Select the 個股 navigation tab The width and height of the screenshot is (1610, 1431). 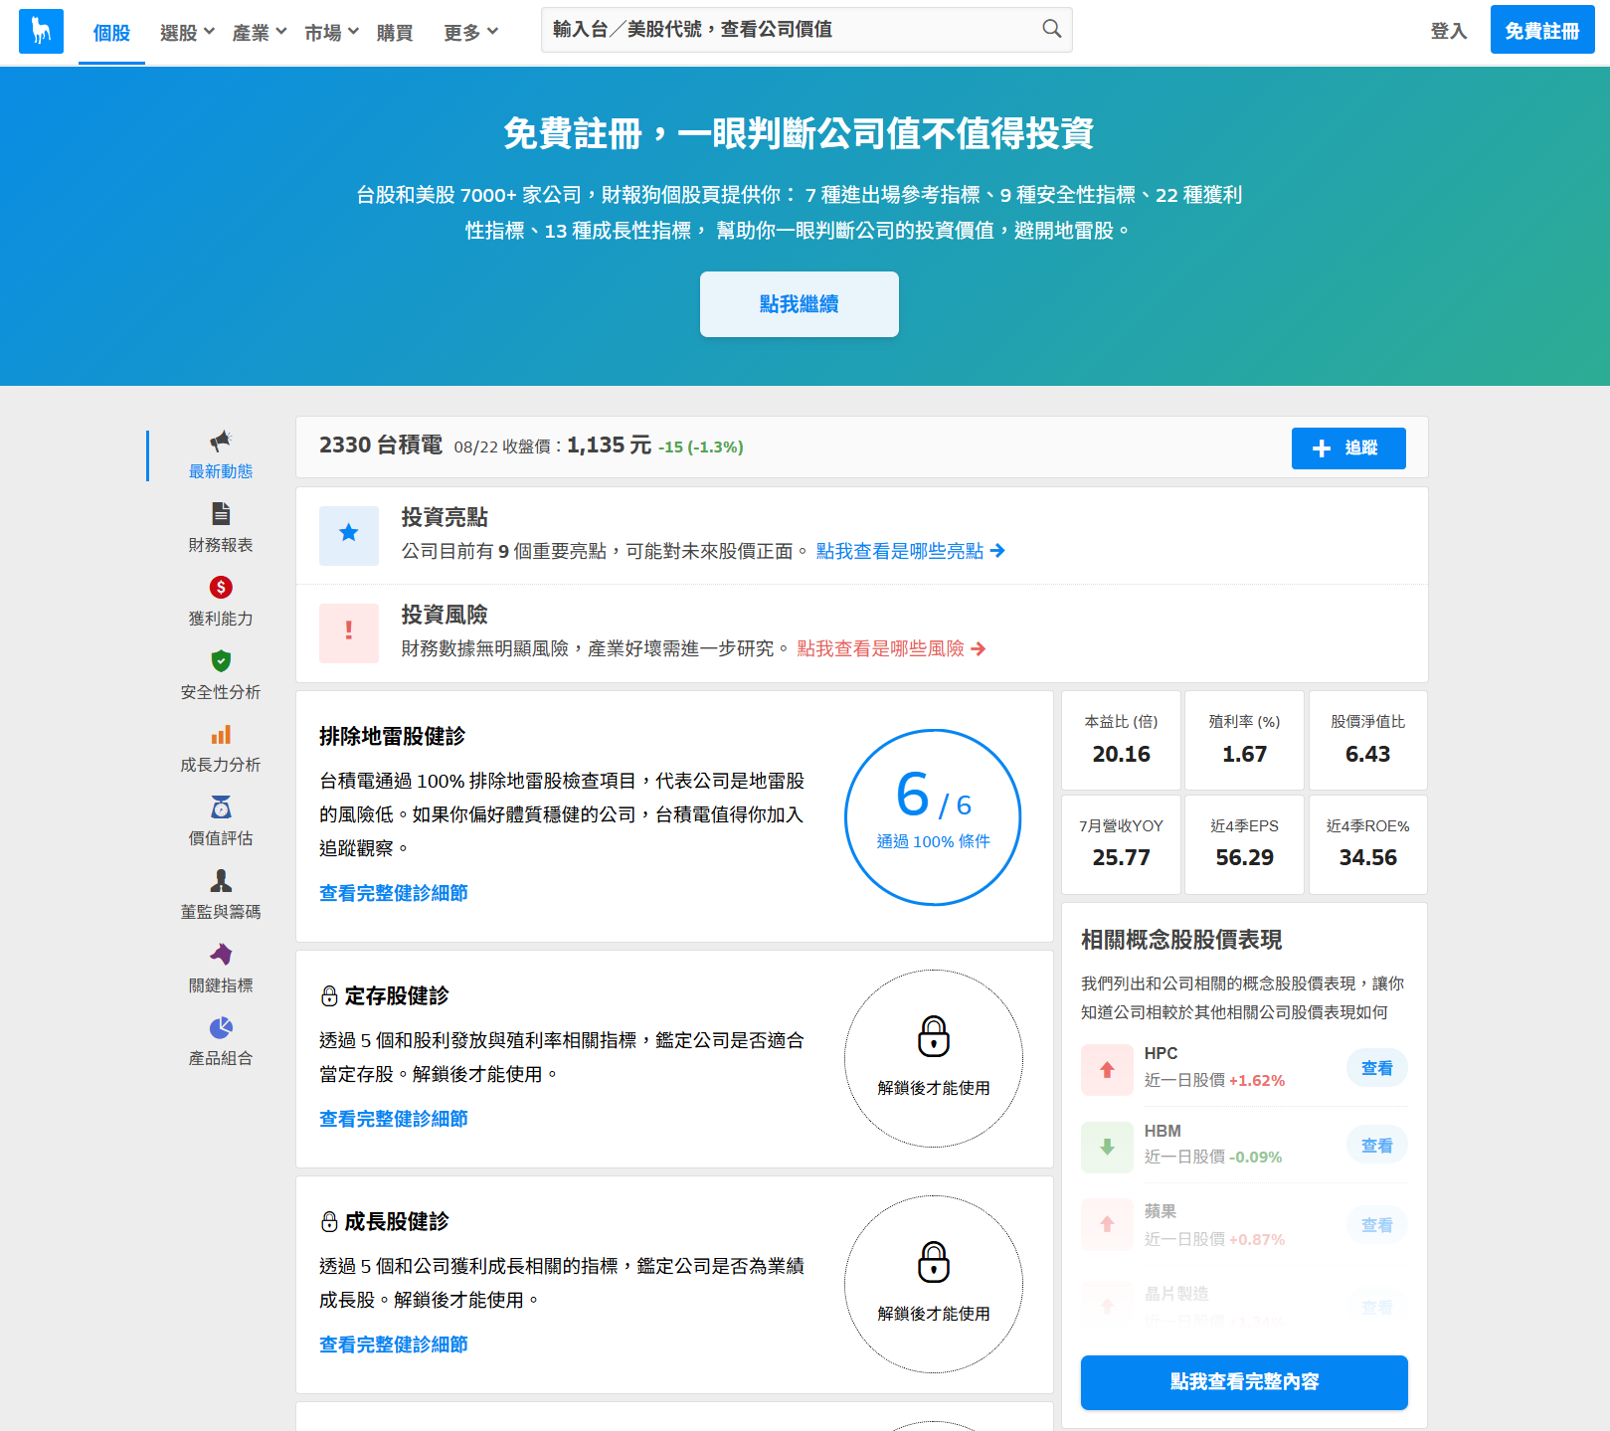coord(111,32)
